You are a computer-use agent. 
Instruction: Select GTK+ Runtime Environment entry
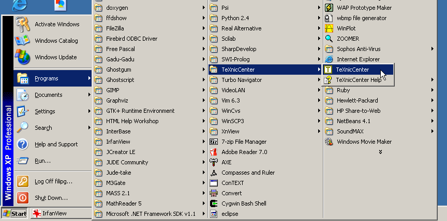(150, 111)
